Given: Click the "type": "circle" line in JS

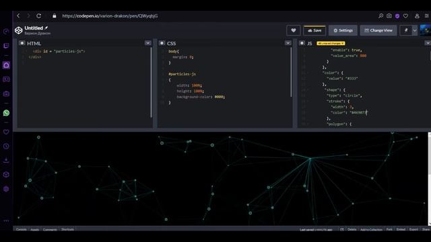Looking at the screenshot, I should click(x=344, y=95).
